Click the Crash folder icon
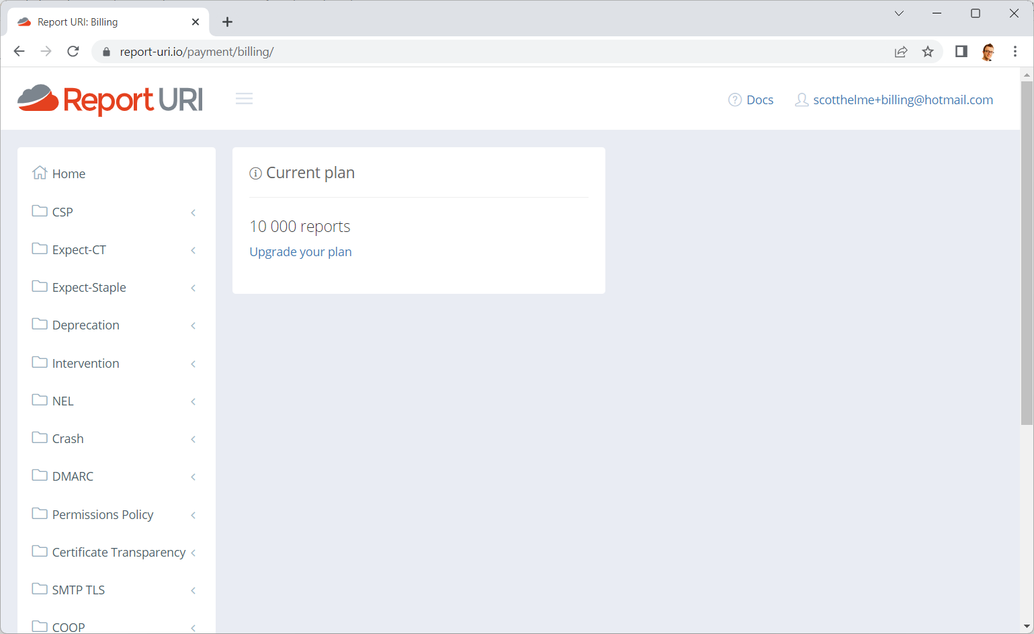 (40, 438)
